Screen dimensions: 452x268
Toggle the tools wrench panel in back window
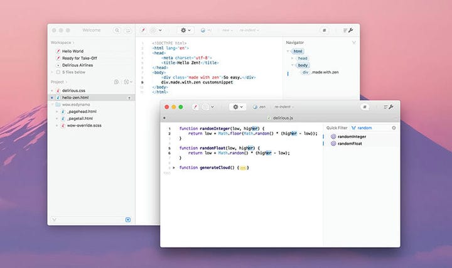[x=348, y=30]
